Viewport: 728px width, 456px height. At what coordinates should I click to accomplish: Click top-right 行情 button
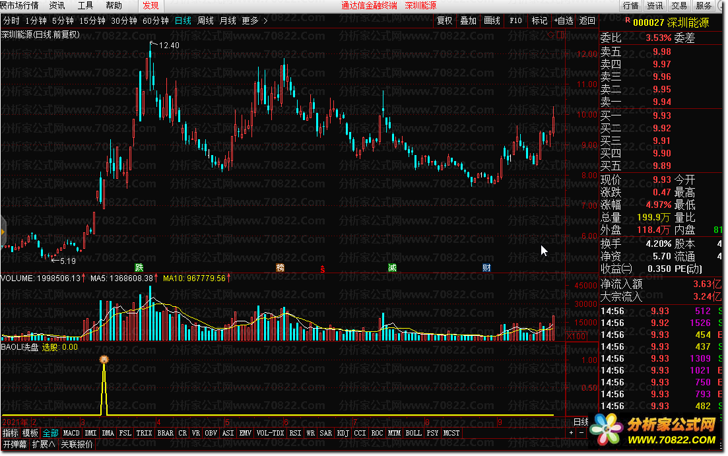[x=630, y=5]
